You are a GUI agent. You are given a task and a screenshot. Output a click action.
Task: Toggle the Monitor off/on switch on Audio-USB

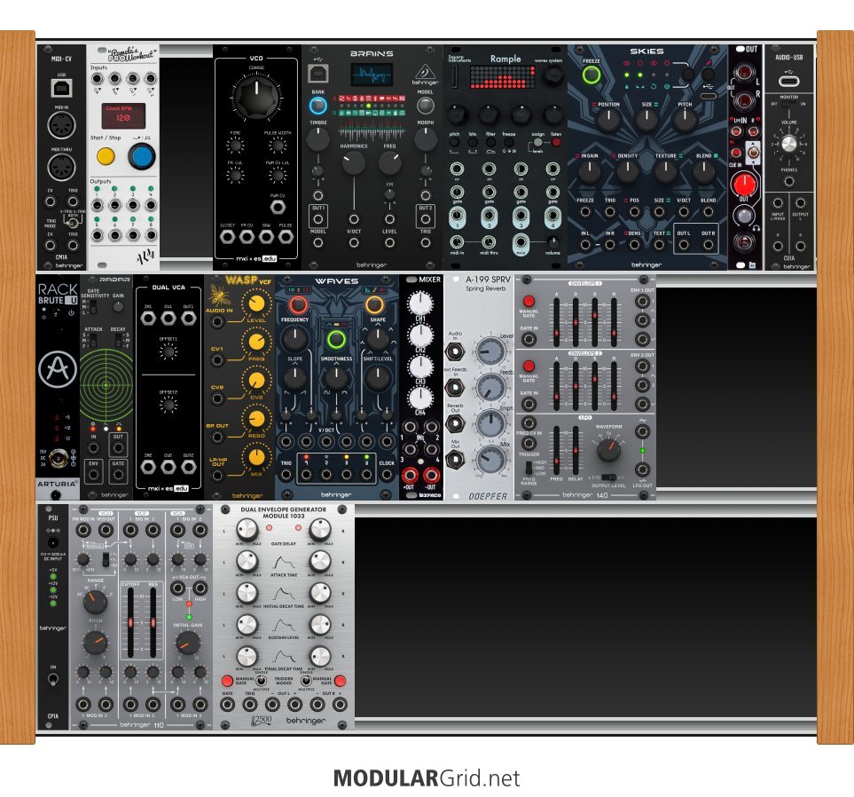(x=788, y=104)
